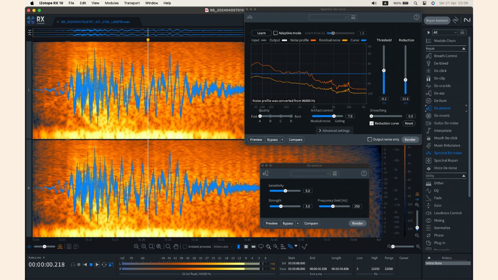The height and width of the screenshot is (280, 498).
Task: Open the De-crackle module
Action: click(x=442, y=86)
